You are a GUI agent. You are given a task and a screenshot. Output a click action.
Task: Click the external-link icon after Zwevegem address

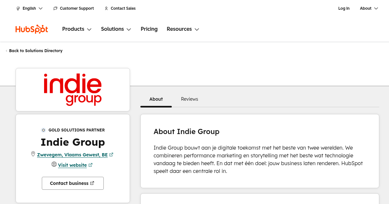111,155
